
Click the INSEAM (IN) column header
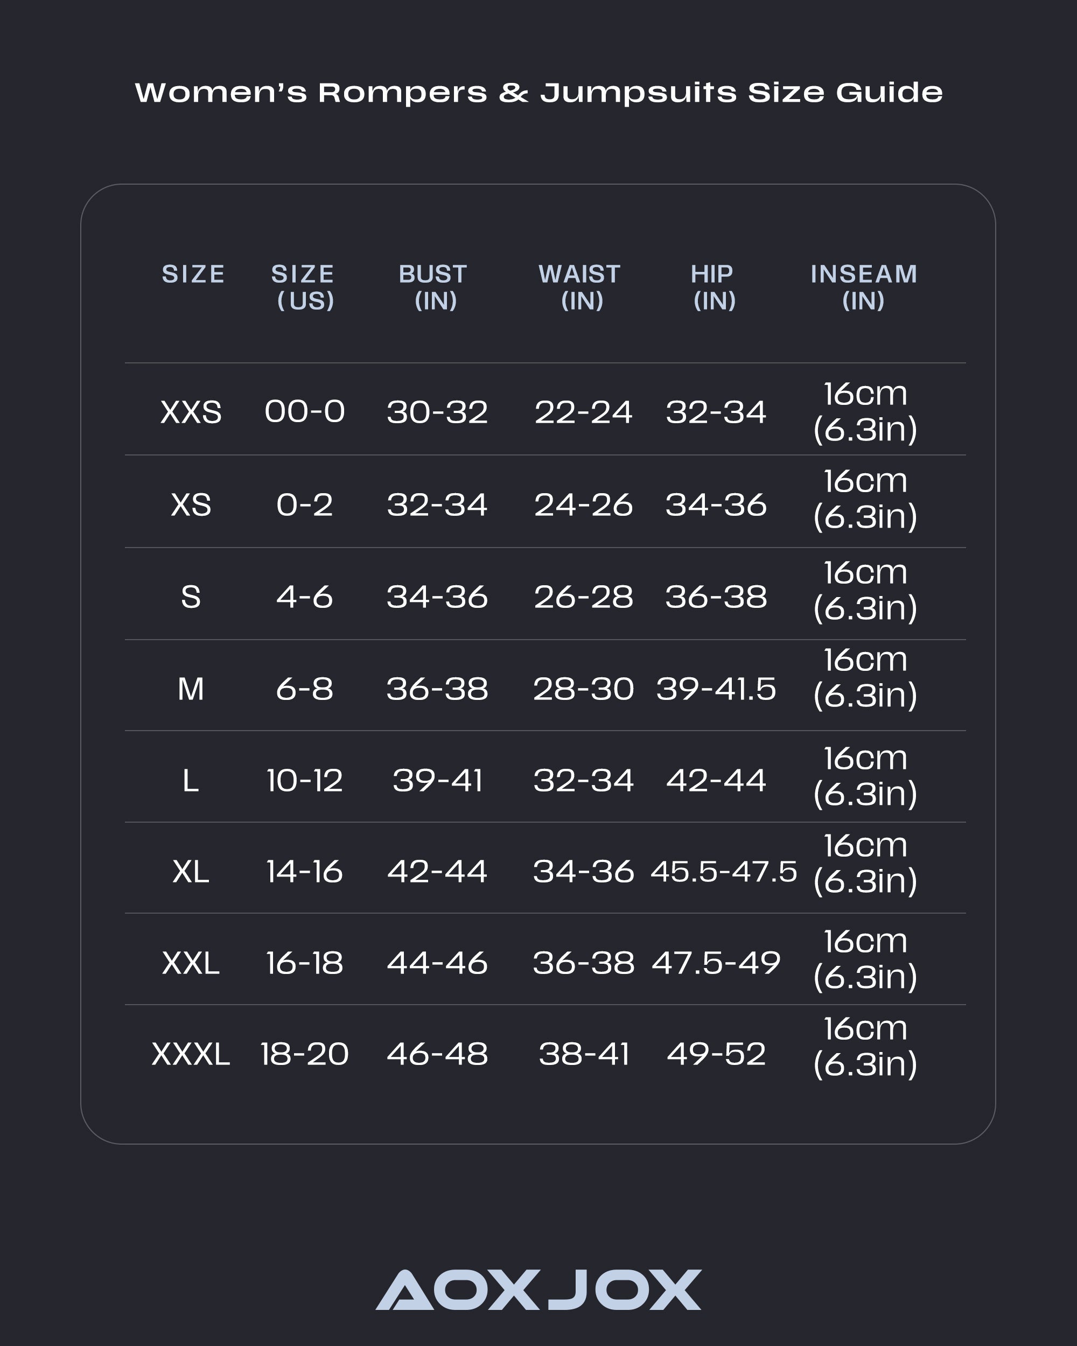(x=863, y=287)
